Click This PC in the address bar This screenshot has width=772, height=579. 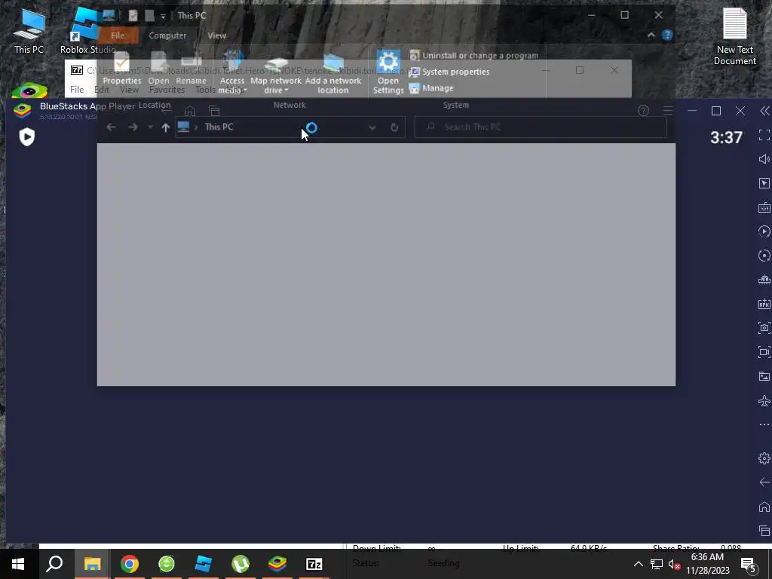tap(219, 127)
